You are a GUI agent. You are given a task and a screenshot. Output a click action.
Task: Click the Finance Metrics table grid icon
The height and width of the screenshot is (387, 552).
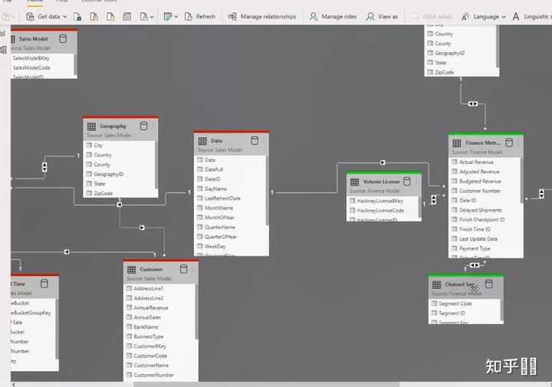(x=457, y=143)
